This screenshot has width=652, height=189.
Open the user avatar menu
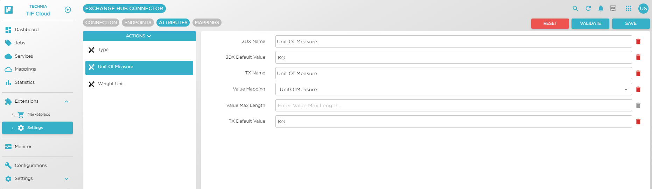(643, 8)
